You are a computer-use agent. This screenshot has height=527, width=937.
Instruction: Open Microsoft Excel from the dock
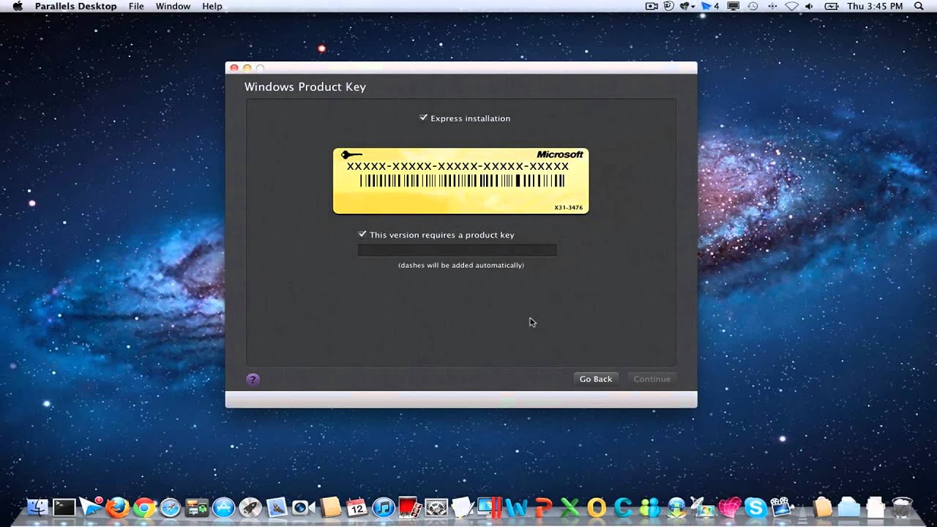point(570,507)
